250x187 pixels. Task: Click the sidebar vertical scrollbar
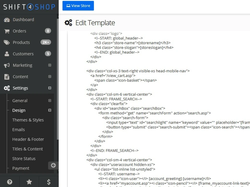pyautogui.click(x=57, y=79)
